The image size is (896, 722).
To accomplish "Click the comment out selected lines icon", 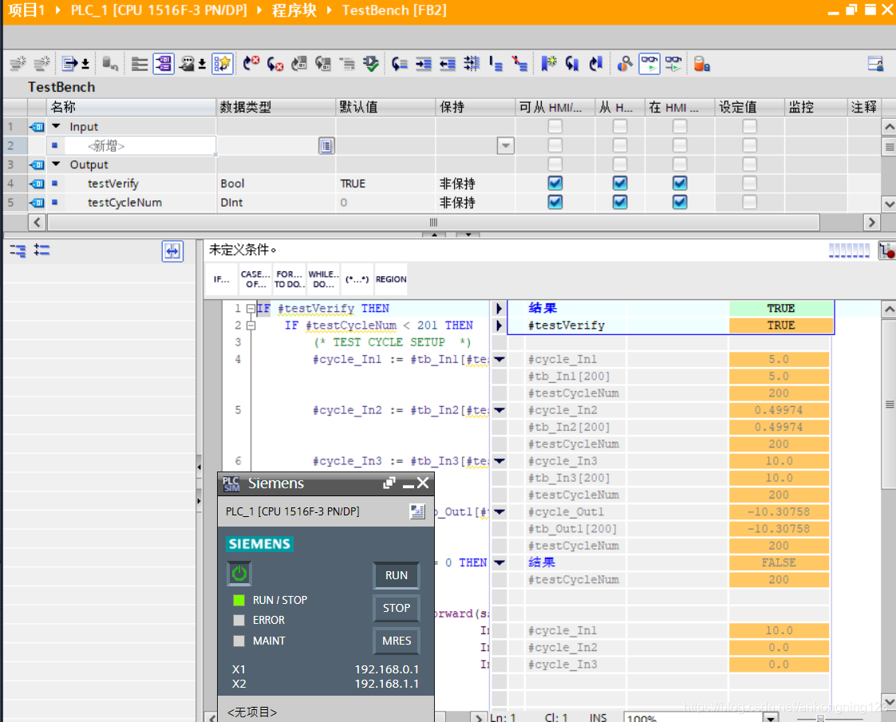I will click(x=495, y=63).
